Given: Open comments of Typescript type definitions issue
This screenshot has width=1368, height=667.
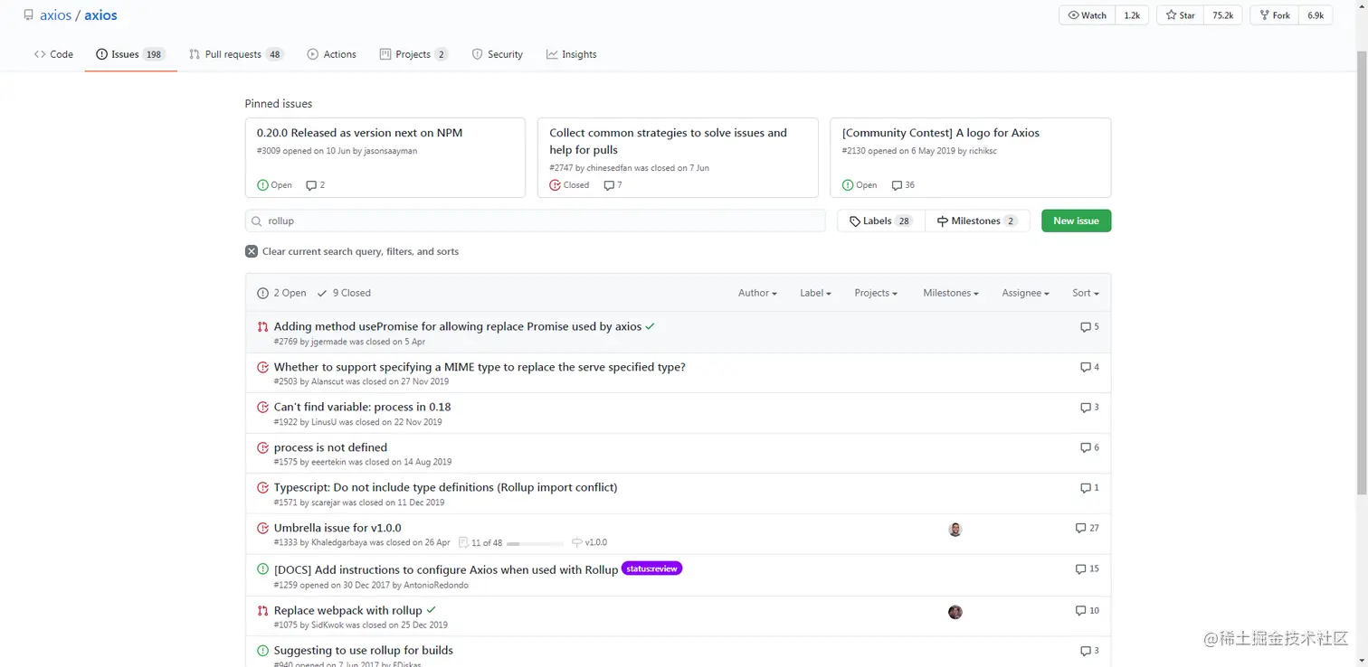Looking at the screenshot, I should (x=1089, y=488).
